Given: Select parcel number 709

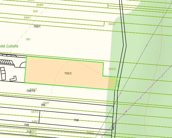Looking at the screenshot, I should click(x=26, y=125).
